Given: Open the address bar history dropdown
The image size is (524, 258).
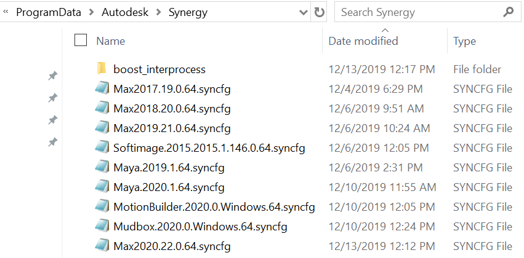Looking at the screenshot, I should [303, 12].
